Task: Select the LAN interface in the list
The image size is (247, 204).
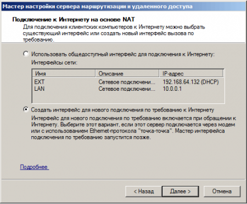Action: point(40,89)
